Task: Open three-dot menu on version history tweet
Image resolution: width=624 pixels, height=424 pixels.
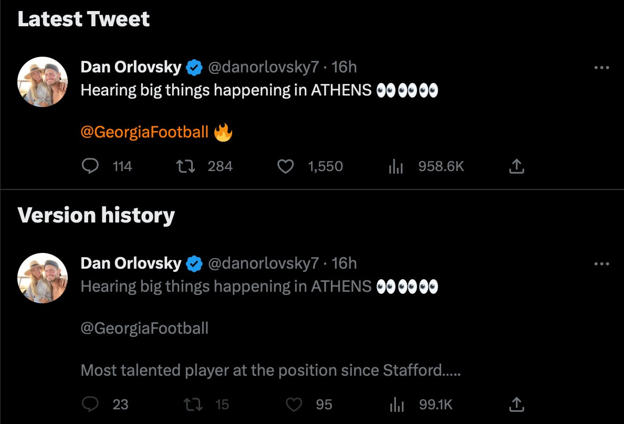Action: coord(601,264)
